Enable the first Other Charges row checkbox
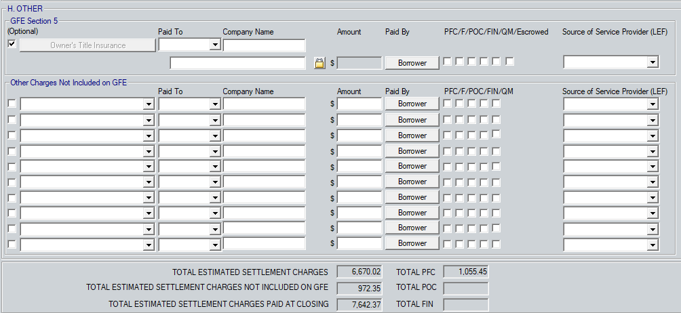681x313 pixels. [x=12, y=104]
